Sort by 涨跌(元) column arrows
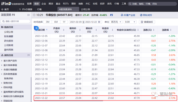The height and width of the screenshot is (102, 178). pyautogui.click(x=154, y=30)
